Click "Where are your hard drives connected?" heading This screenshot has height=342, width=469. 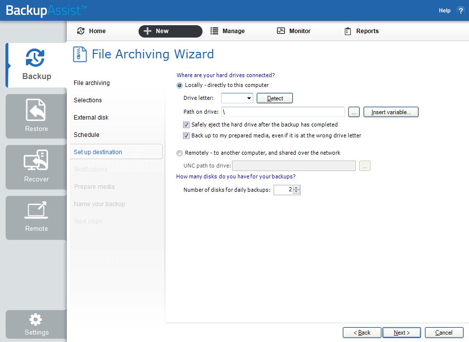coord(226,75)
